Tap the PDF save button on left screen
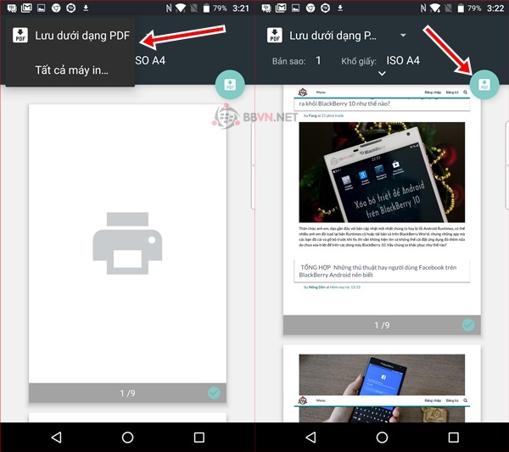The height and width of the screenshot is (452, 509). 230,84
